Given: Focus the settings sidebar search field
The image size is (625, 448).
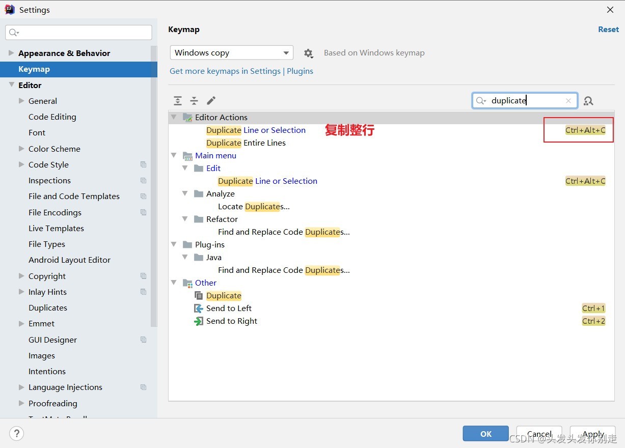Looking at the screenshot, I should (79, 33).
